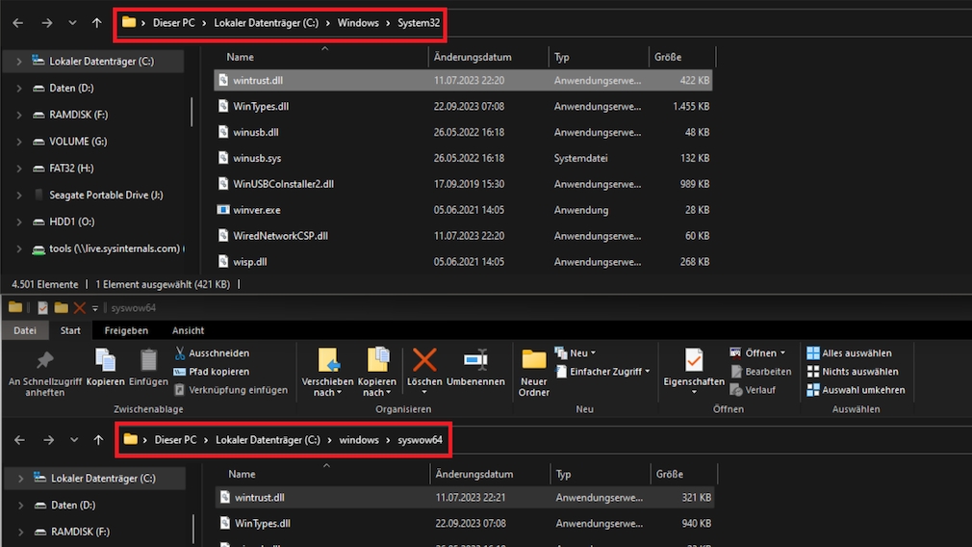Open Eigenschaften properties icon
The height and width of the screenshot is (547, 972).
point(694,361)
